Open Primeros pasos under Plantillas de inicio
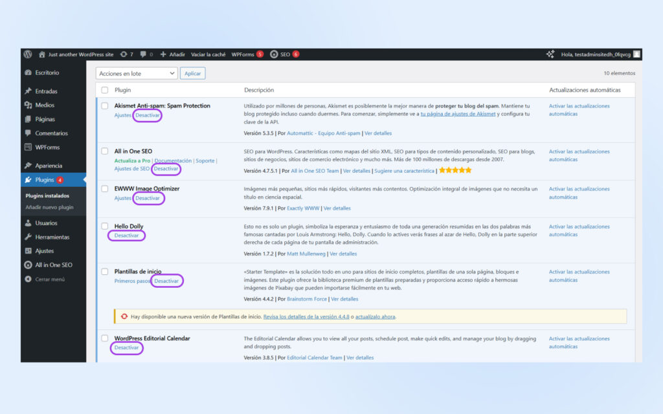This screenshot has height=414, width=663. pos(132,281)
